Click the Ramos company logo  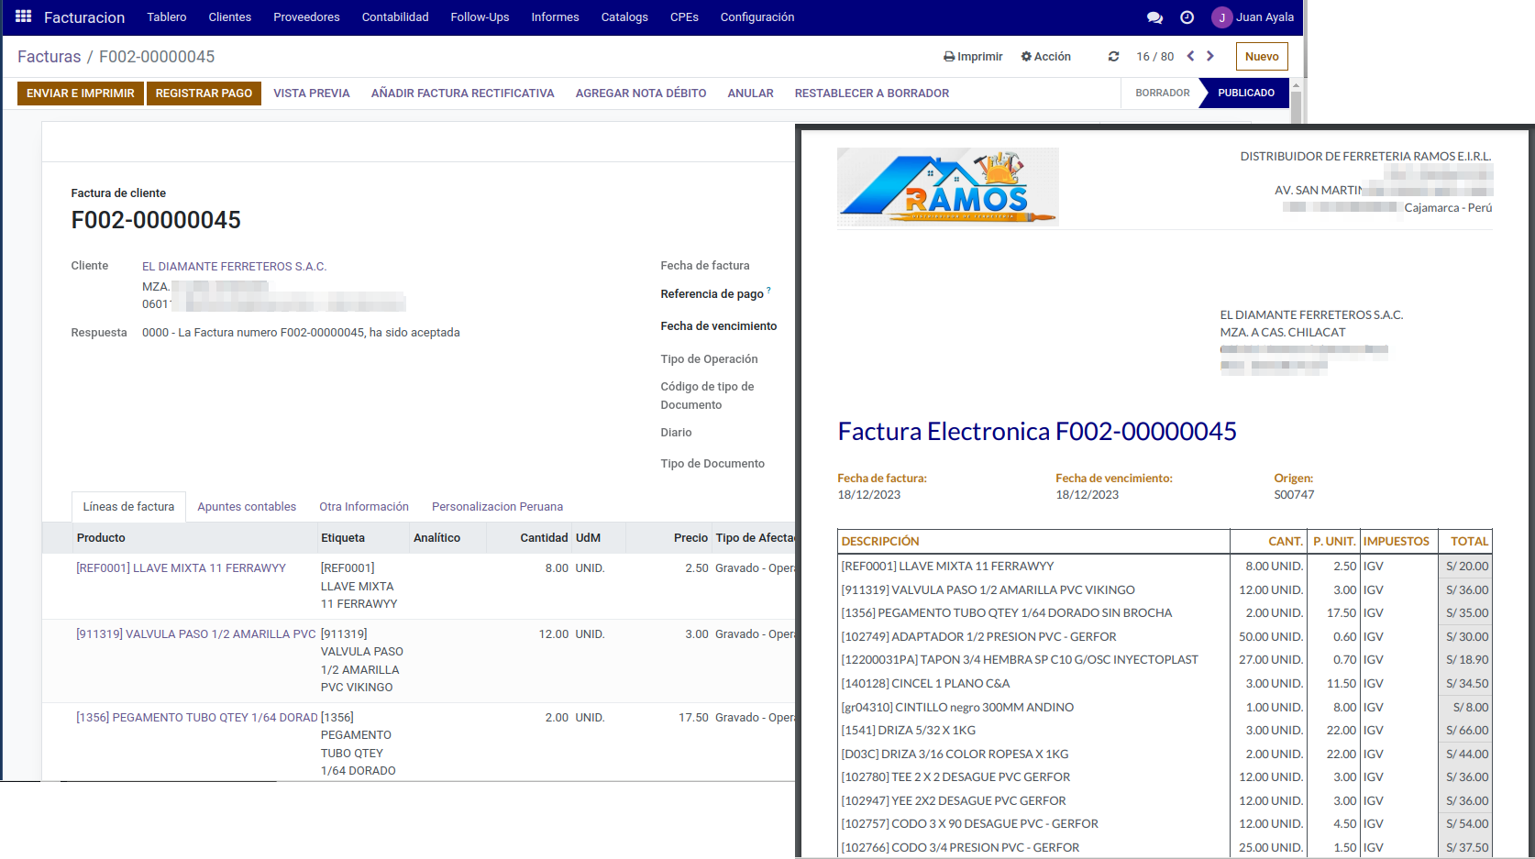tap(947, 187)
